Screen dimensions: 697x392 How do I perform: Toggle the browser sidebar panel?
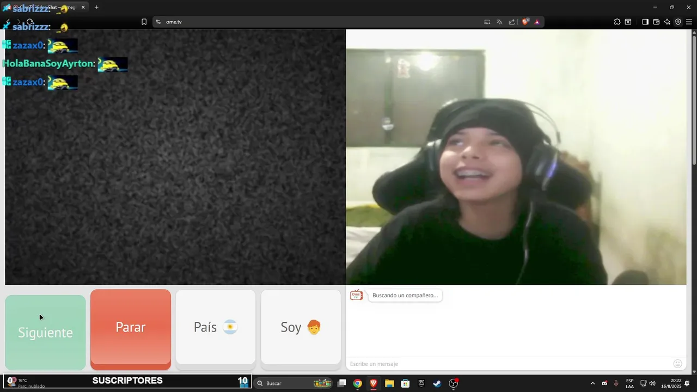[645, 22]
